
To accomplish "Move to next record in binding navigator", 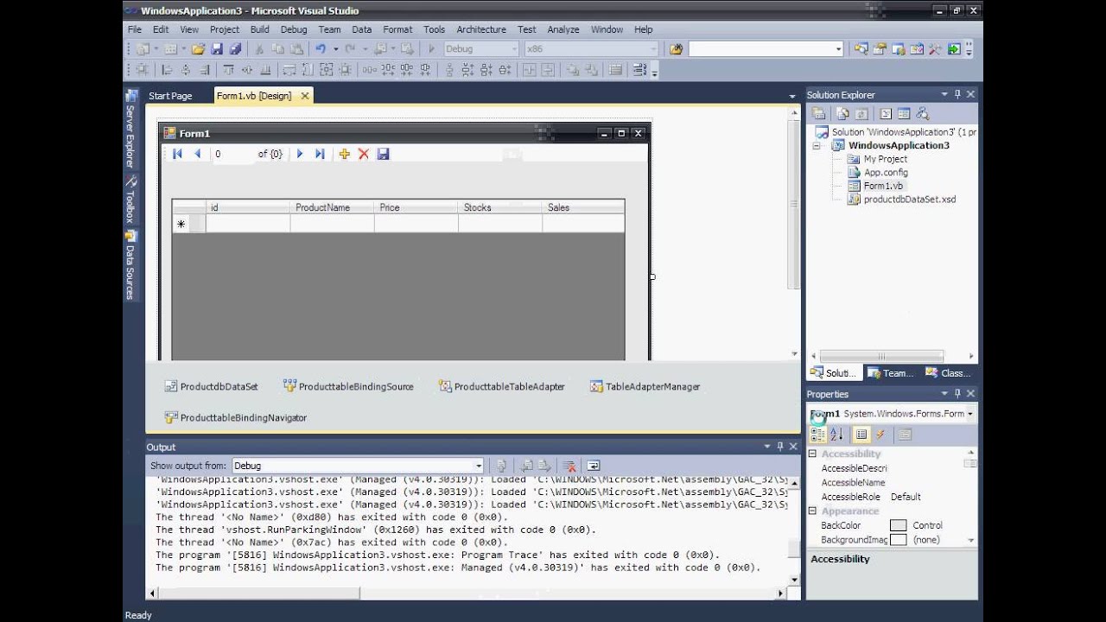I will point(300,154).
